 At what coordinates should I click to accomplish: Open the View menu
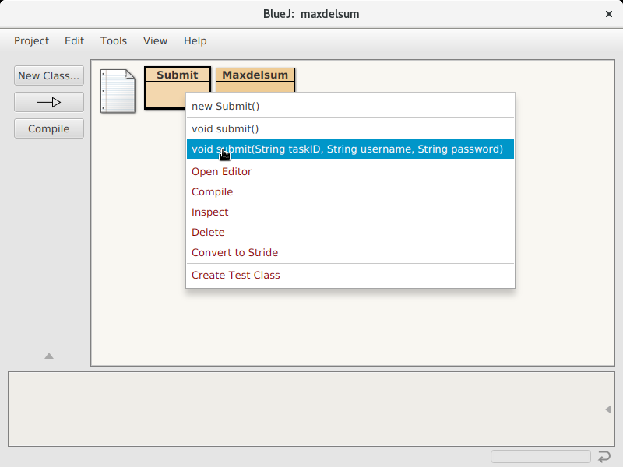click(155, 41)
